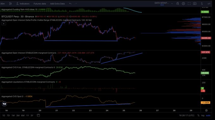The image size is (215, 120).
Task: Select the Aggregated Open Interest STABLECOIN-margined legend
Action: tap(29, 53)
